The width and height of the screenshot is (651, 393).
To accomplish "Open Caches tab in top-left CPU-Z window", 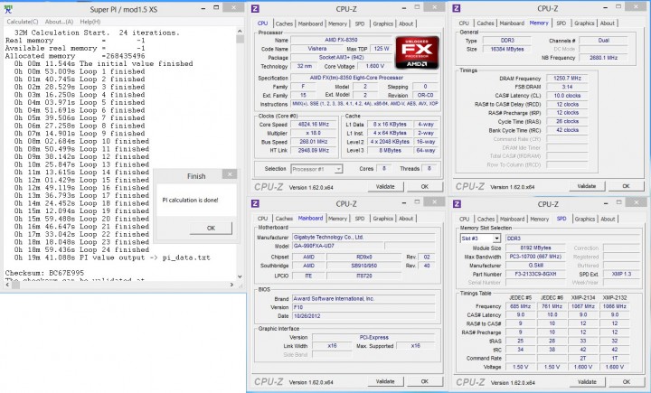I will coord(284,23).
